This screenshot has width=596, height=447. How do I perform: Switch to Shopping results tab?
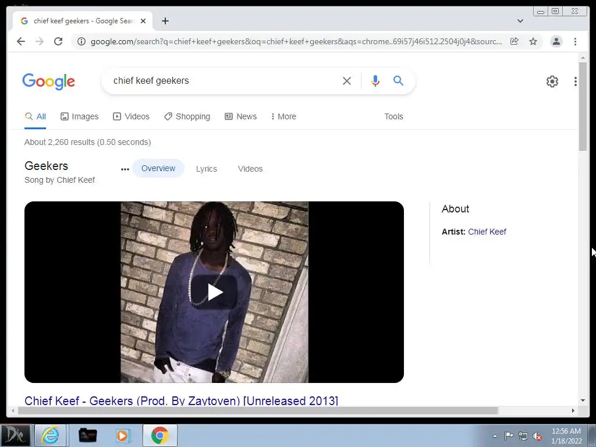[x=187, y=116]
